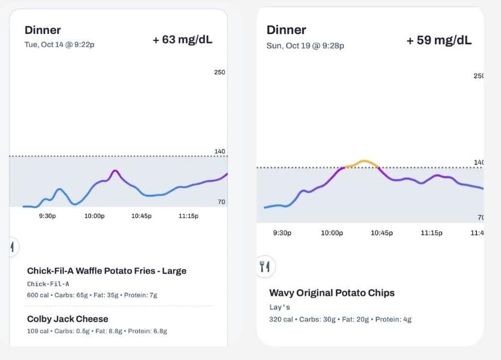Click the Dinner heading on the Oct 19 card
Screen dimensions: 501x360
click(286, 30)
